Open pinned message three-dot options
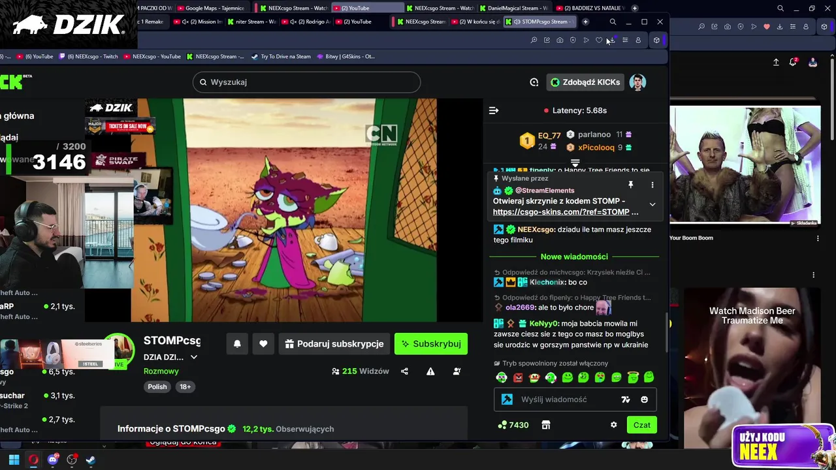This screenshot has height=470, width=836. (652, 185)
